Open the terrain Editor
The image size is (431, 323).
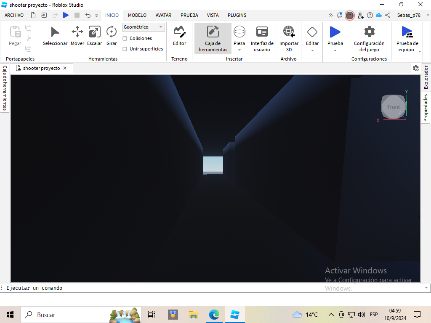(180, 36)
